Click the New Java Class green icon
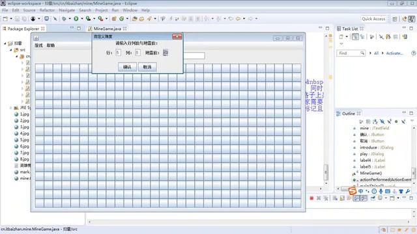Image resolution: width=417 pixels, height=234 pixels. (122, 19)
